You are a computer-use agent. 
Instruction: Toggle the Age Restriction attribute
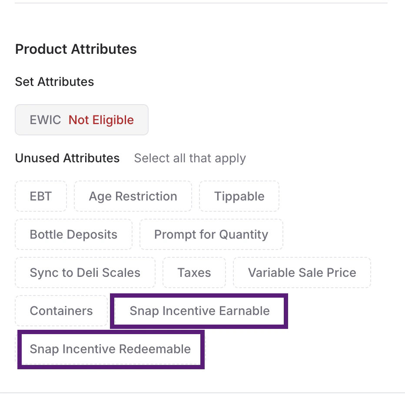pos(133,196)
